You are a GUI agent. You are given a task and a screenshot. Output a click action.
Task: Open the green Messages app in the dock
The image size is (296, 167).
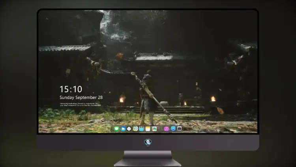[116, 129]
